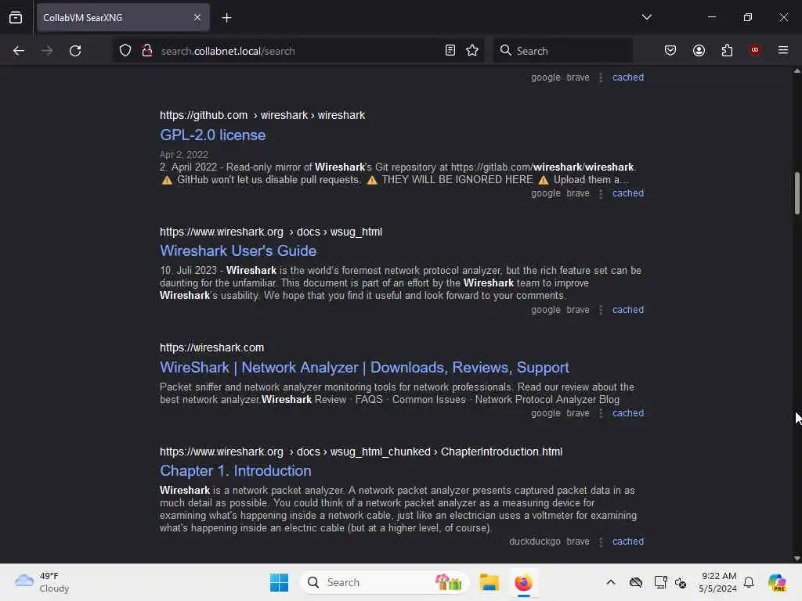Open the Extensions puzzle icon
The image size is (802, 601).
[727, 51]
